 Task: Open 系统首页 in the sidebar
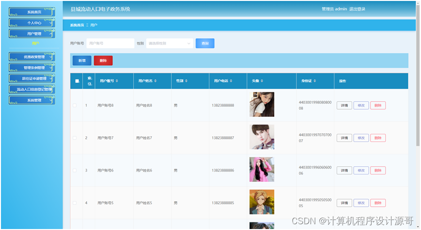[32, 12]
